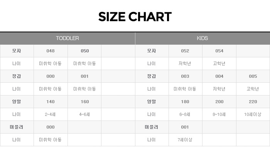Pick glove size 004 cell
The image size is (270, 154).
[219, 76]
